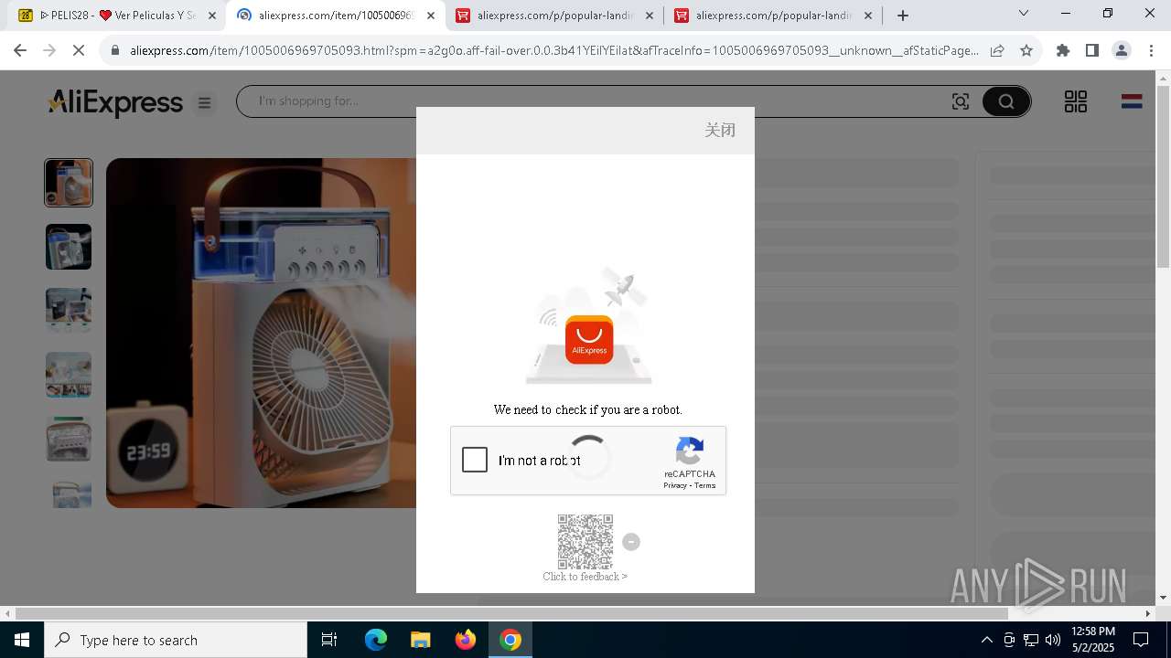Click the vertical scrollbar down arrow
This screenshot has width=1171, height=658.
point(1163,598)
